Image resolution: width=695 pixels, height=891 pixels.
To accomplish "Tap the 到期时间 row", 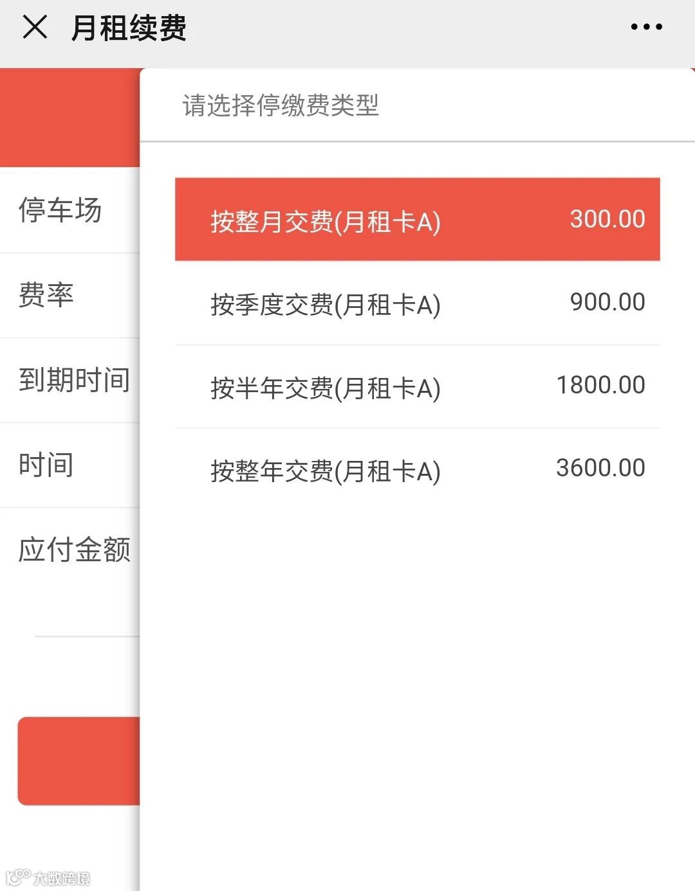I will [69, 380].
